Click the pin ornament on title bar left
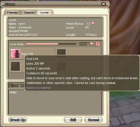140x127 pixels. [x=2, y=4]
